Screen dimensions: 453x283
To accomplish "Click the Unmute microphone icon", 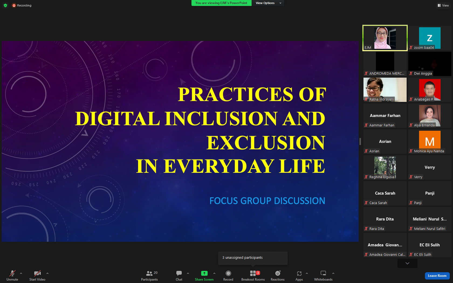I will 12,273.
